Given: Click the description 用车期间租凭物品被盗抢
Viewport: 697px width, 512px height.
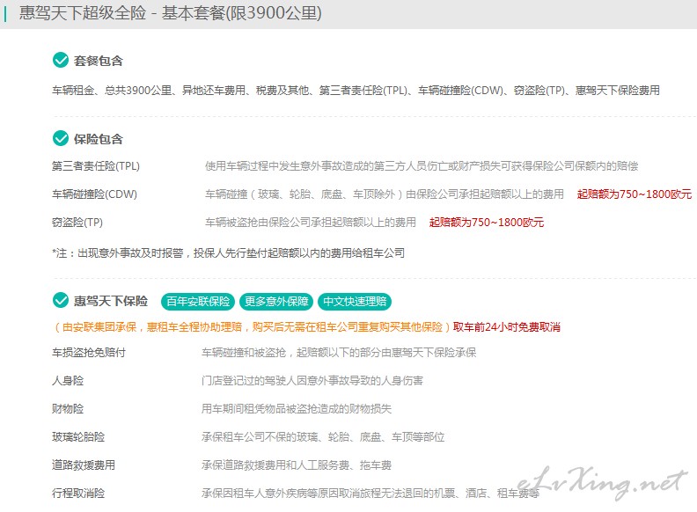Looking at the screenshot, I should (x=296, y=408).
